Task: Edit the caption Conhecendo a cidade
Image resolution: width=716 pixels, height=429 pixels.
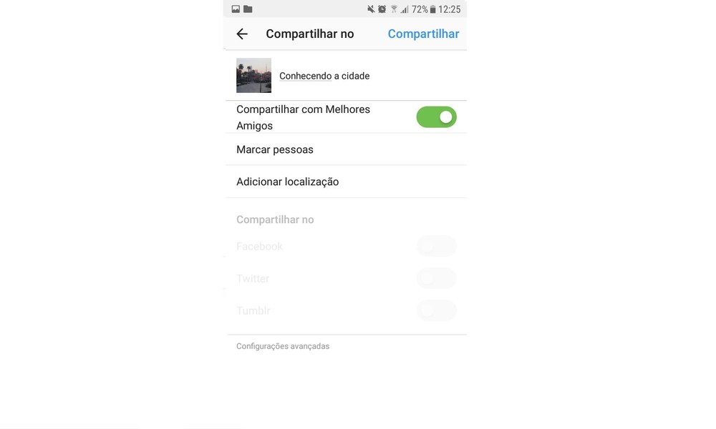Action: pyautogui.click(x=324, y=76)
